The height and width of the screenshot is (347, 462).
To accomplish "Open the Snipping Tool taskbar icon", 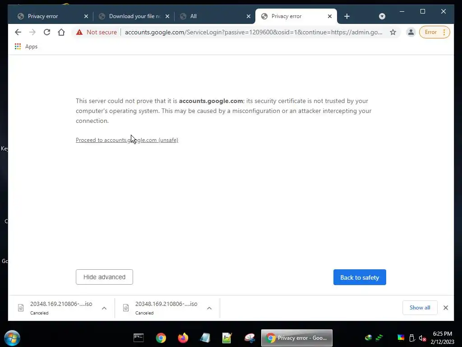I will click(x=249, y=338).
